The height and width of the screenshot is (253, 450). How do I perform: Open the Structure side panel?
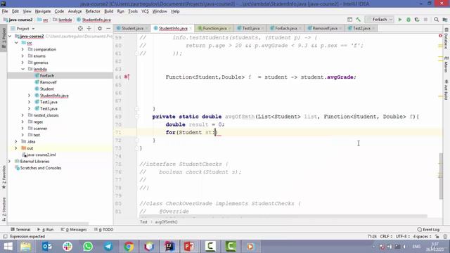(x=4, y=209)
